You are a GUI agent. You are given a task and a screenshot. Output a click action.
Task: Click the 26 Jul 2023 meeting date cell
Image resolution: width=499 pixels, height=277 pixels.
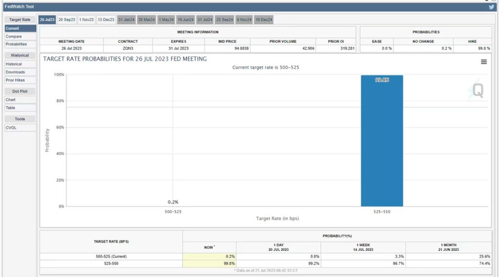pos(72,49)
